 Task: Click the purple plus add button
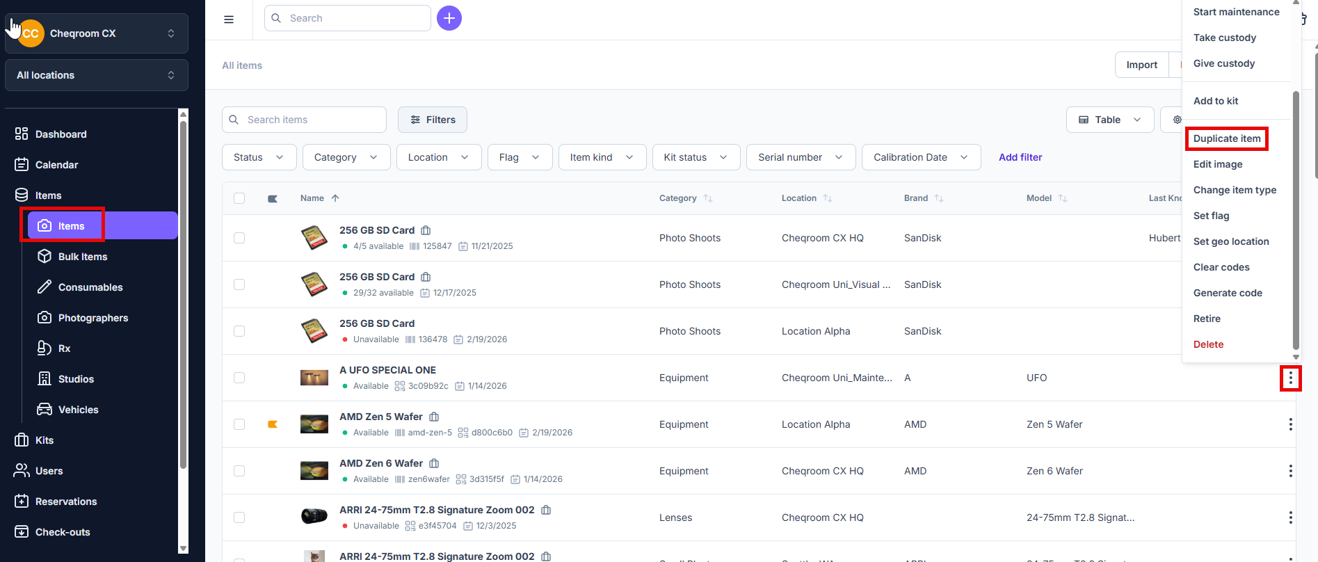point(449,18)
